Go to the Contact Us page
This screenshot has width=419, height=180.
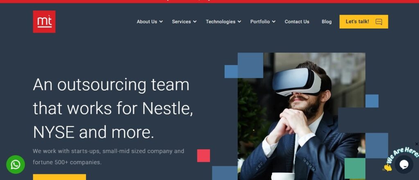coord(297,22)
